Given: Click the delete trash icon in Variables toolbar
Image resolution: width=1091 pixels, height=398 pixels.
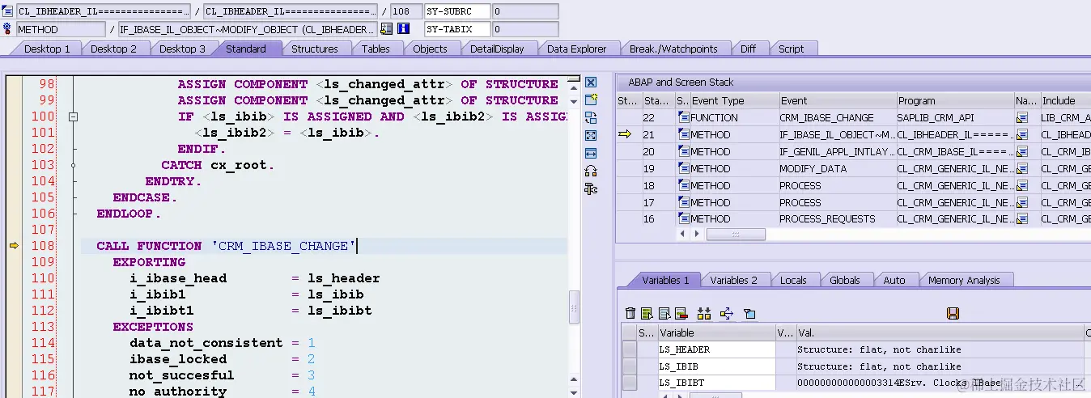Looking at the screenshot, I should tap(631, 313).
